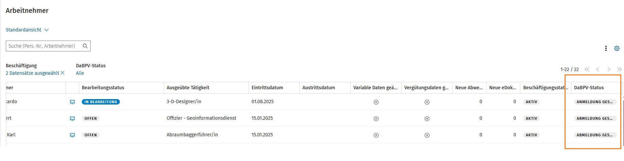Sort by Eintrittsdatum column header
The height and width of the screenshot is (161, 624).
267,88
